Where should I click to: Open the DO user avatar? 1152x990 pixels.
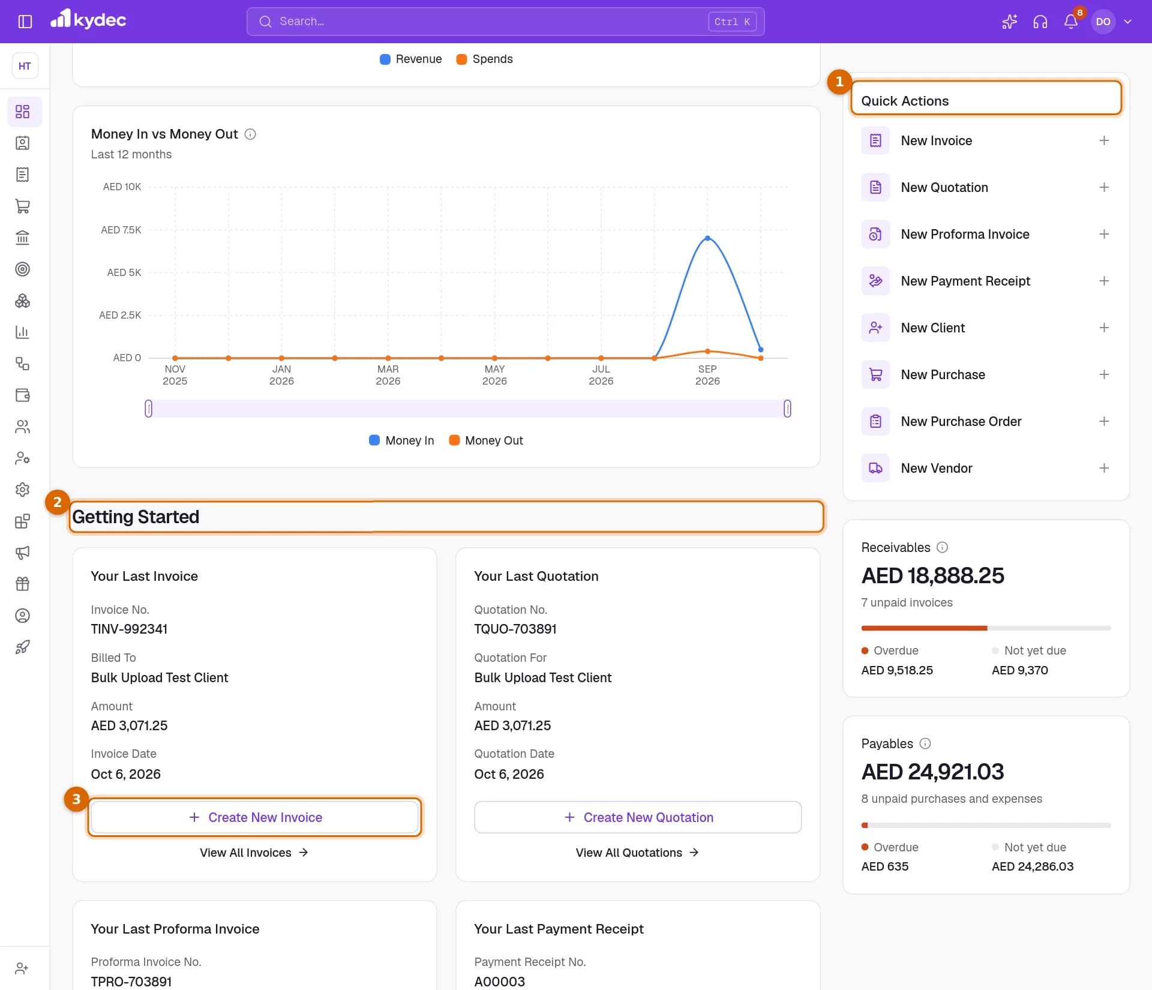pos(1103,22)
